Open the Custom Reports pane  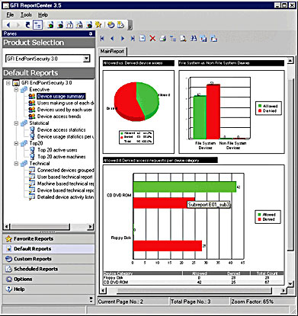[x=49, y=259]
